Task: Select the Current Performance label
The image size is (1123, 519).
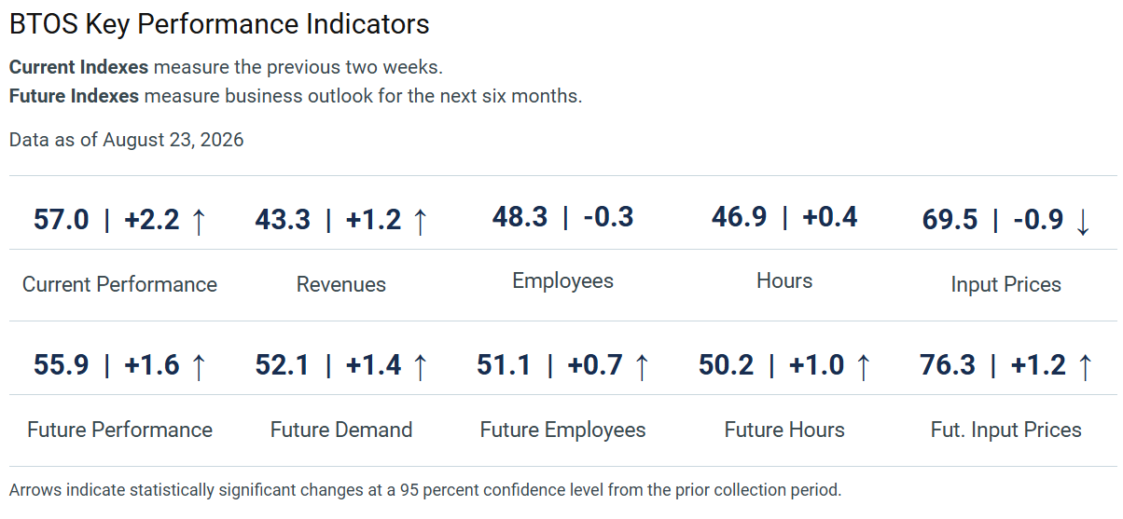Action: 119,285
